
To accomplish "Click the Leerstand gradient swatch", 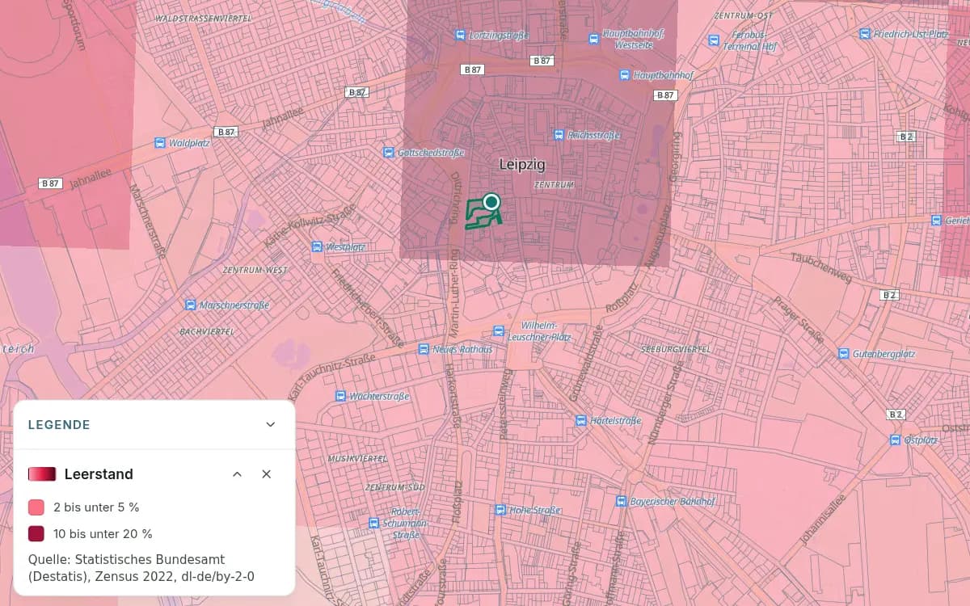I will (x=42, y=474).
